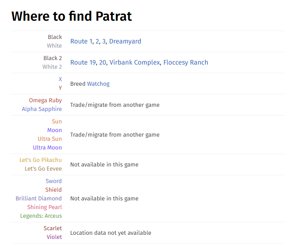Viewport: 284px width, 248px height.
Task: Open the route 20 link
Action: tap(103, 63)
